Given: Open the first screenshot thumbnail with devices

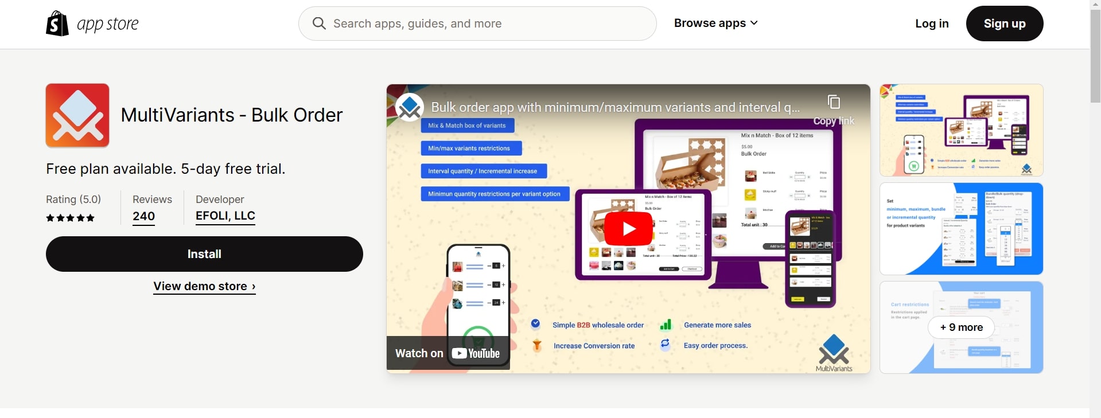Looking at the screenshot, I should (x=962, y=130).
